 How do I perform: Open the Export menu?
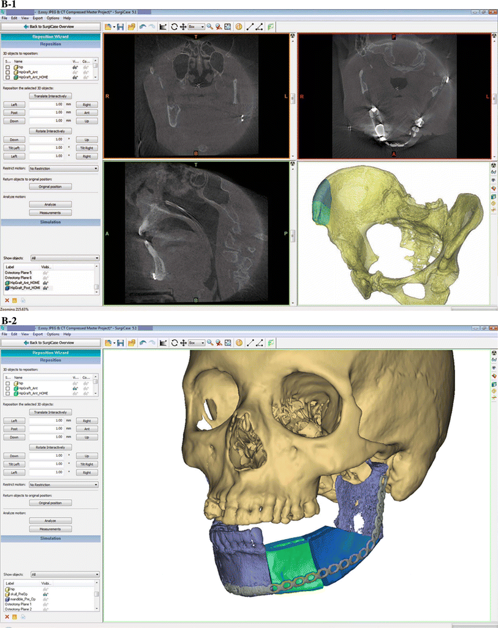coord(37,18)
